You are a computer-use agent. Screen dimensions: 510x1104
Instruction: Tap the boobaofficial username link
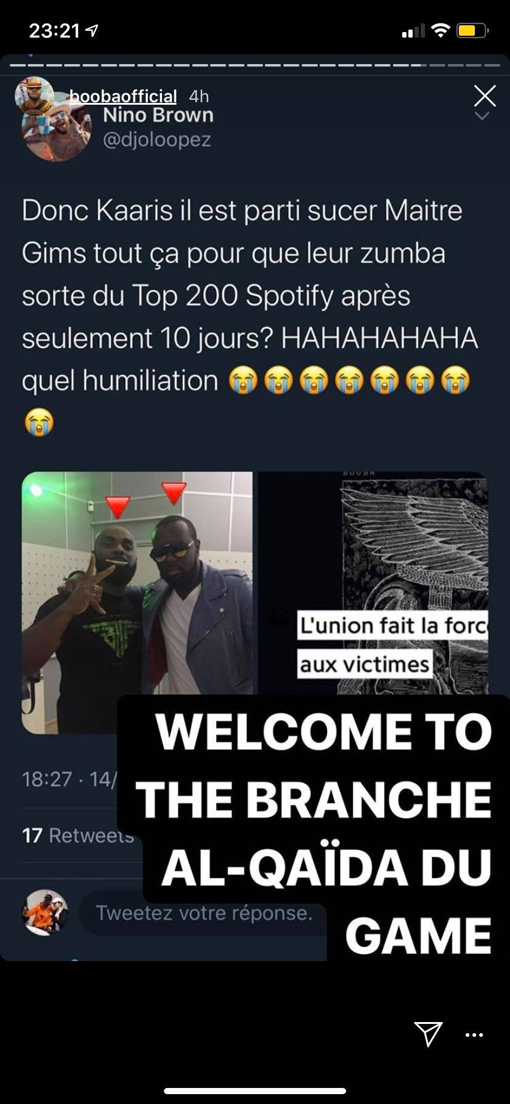coord(123,96)
